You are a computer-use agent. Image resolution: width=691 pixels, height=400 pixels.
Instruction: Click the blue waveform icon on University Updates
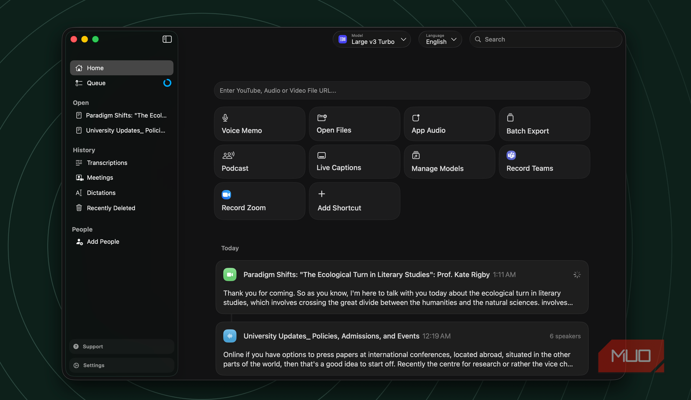coord(230,336)
